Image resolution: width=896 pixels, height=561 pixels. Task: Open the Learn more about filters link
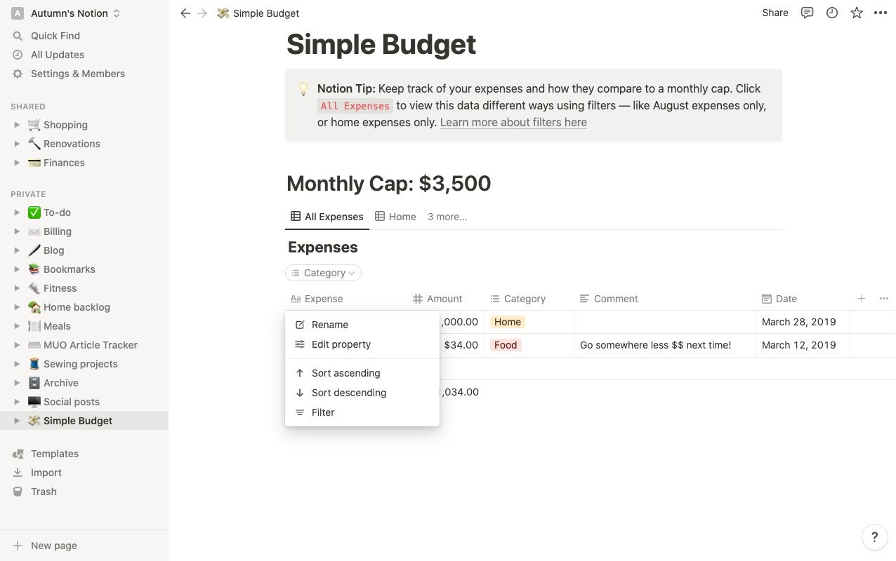513,122
